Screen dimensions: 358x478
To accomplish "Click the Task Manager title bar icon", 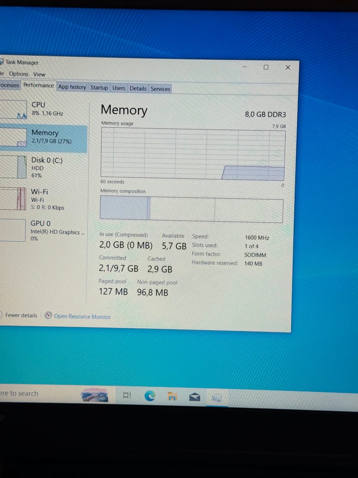I will pos(1,62).
